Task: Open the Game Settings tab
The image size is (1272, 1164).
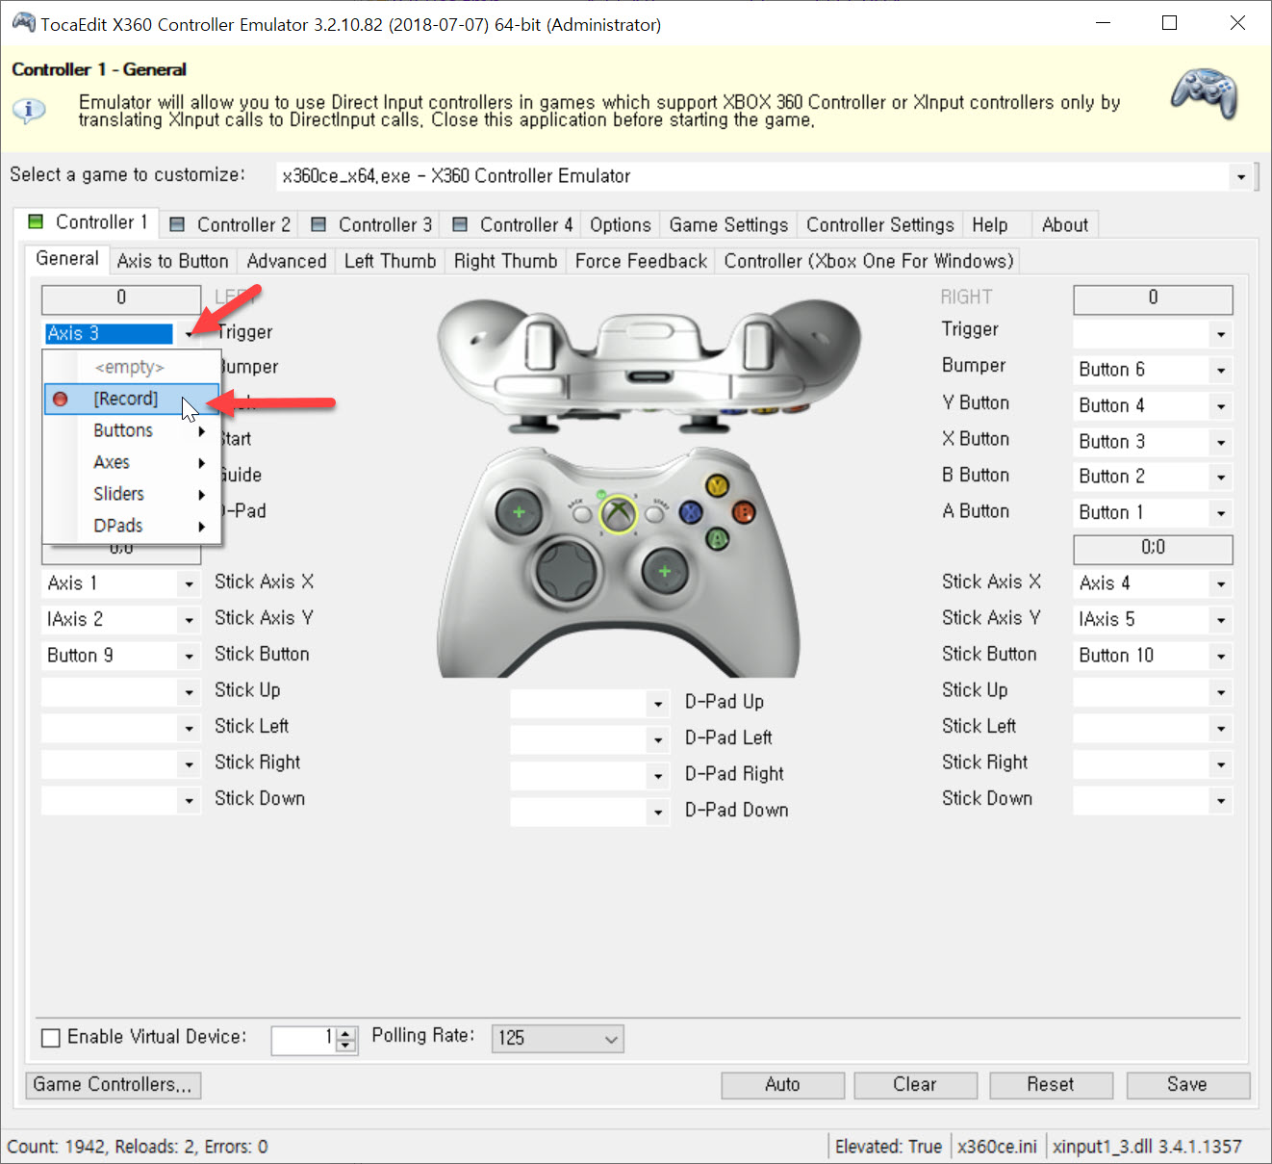Action: click(728, 225)
